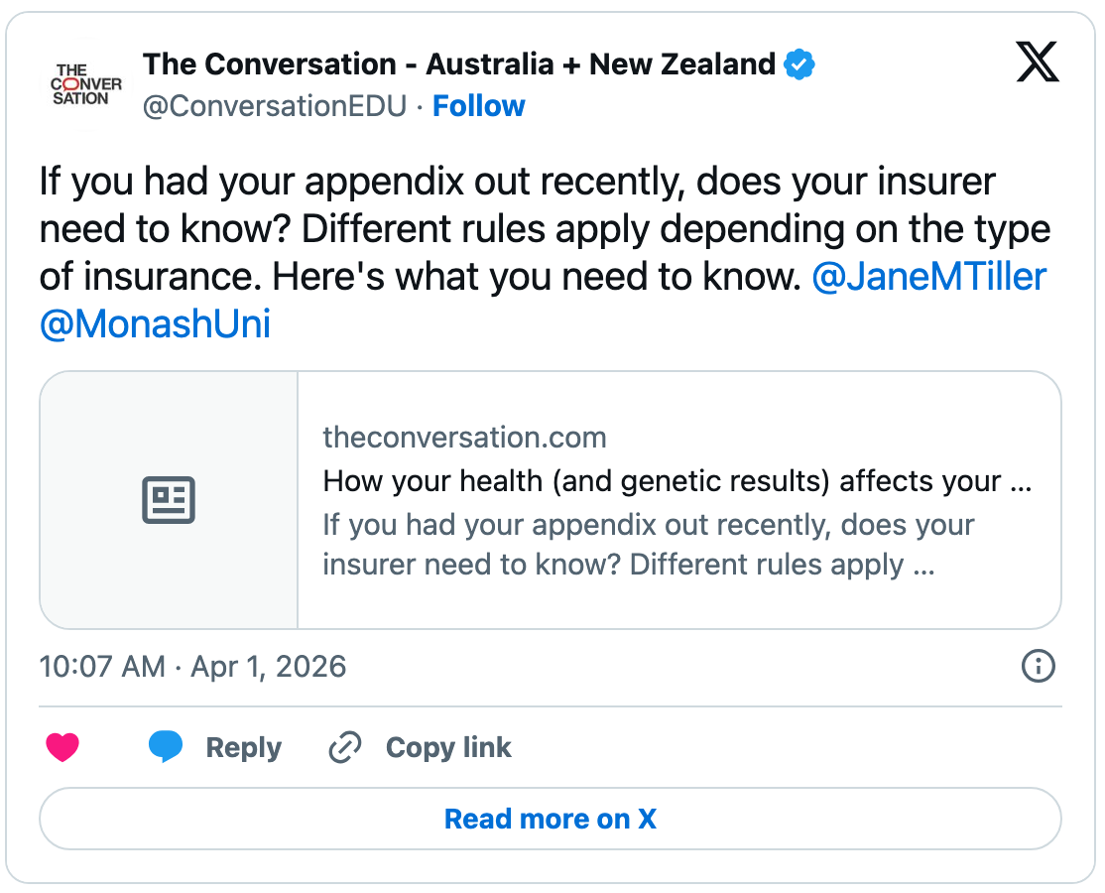Click the blue verified badge
The image size is (1105, 893).
point(799,65)
